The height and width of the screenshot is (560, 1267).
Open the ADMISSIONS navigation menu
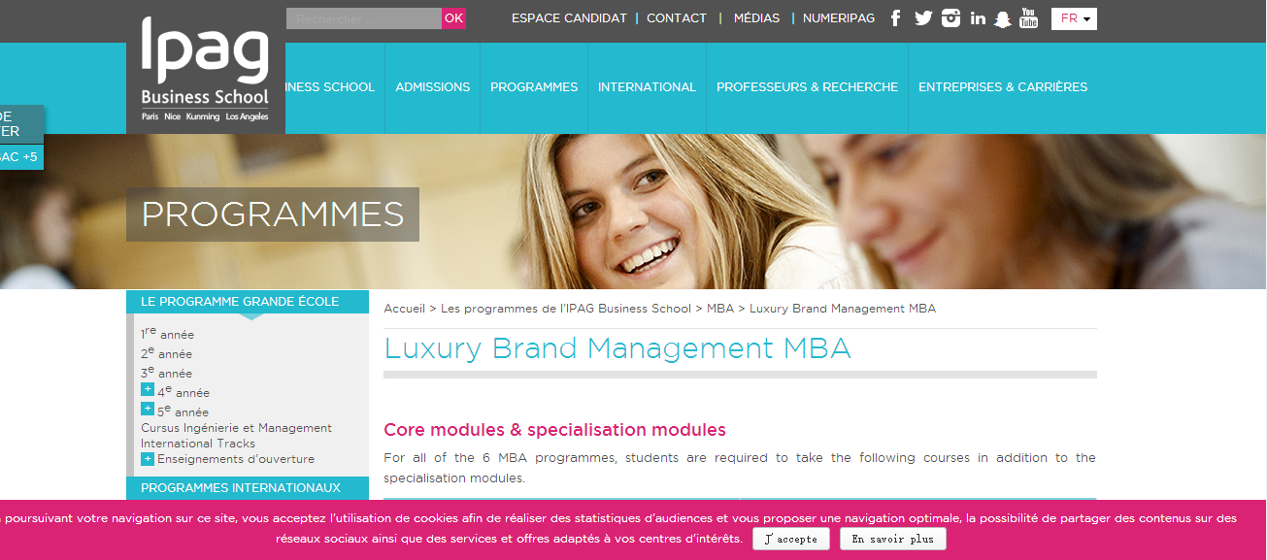(433, 87)
